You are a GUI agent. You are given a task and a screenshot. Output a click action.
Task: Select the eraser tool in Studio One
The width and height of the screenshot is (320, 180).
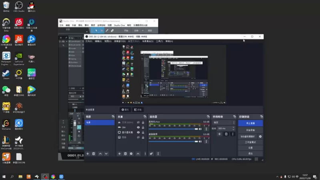(x=112, y=31)
